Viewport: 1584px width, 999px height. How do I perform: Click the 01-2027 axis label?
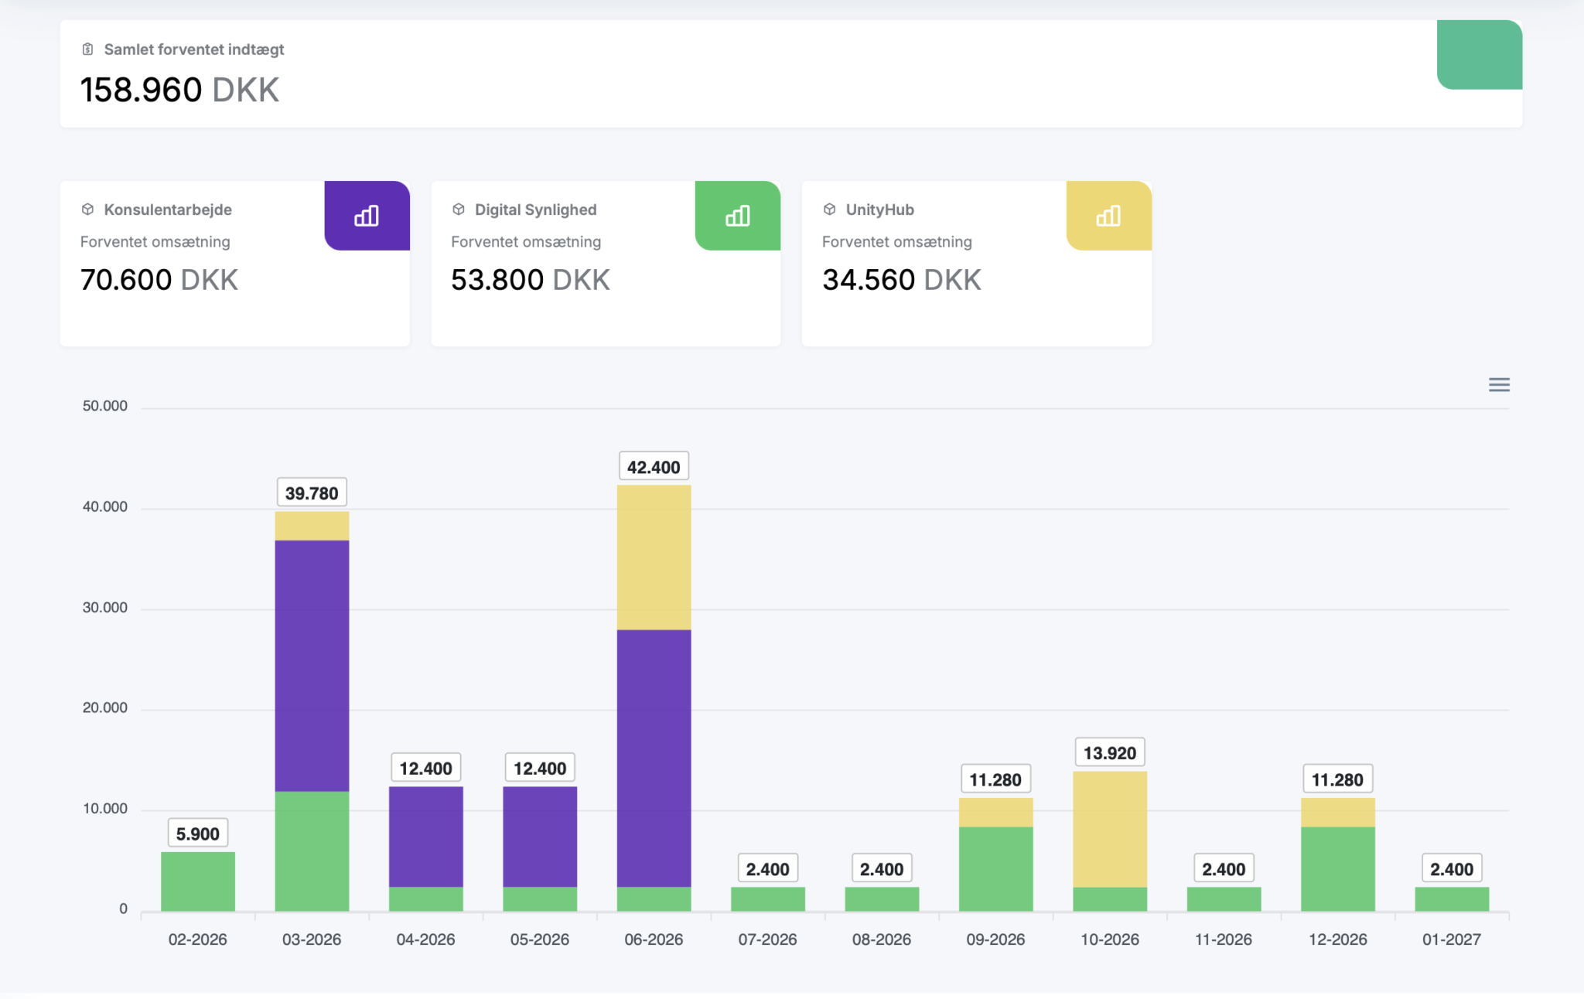[x=1451, y=939]
